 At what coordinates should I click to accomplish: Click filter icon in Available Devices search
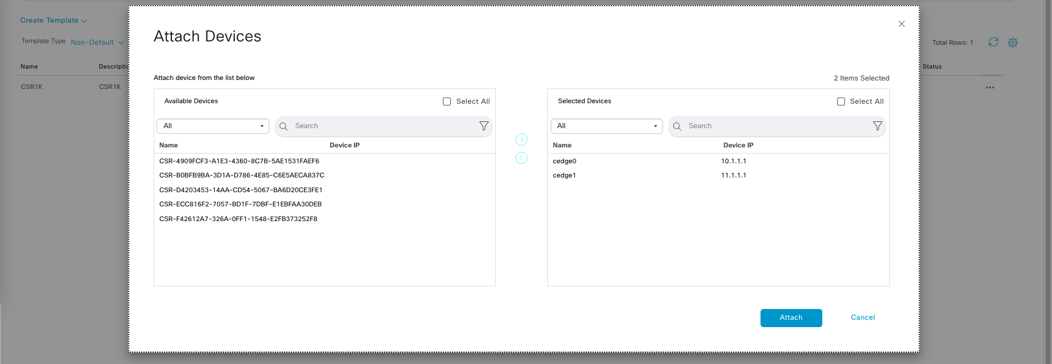point(484,126)
